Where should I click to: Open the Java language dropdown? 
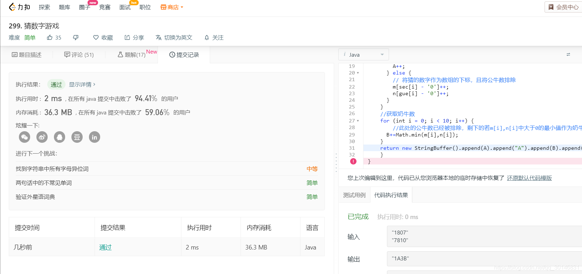pos(363,55)
